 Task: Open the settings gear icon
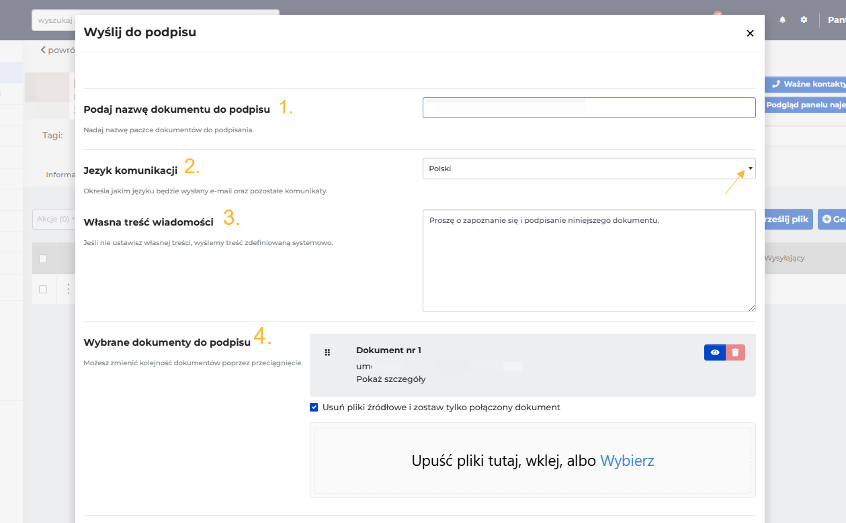click(804, 20)
